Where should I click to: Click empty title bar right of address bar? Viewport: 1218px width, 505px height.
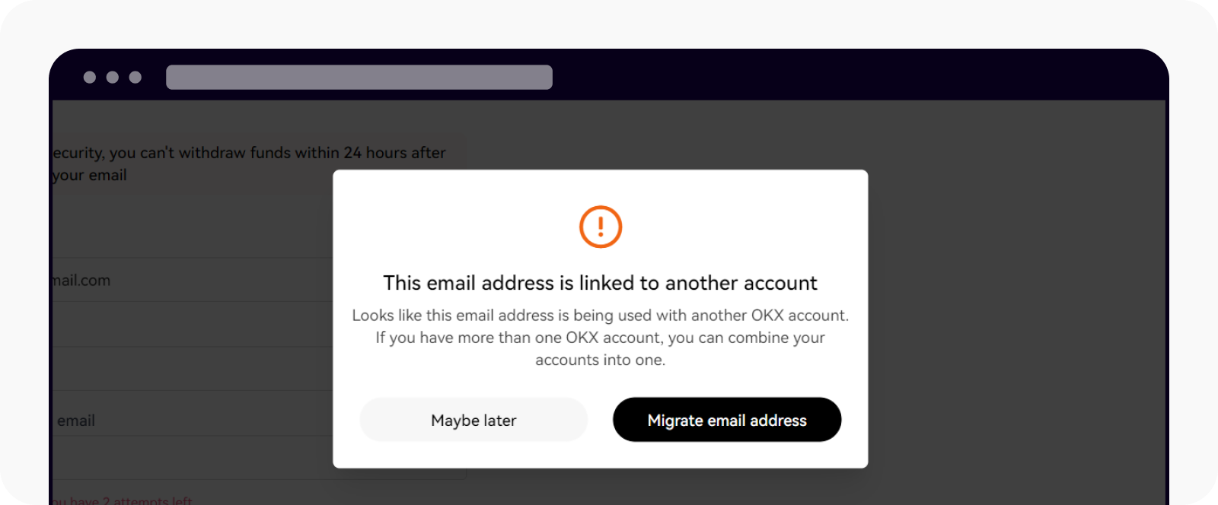(x=837, y=77)
